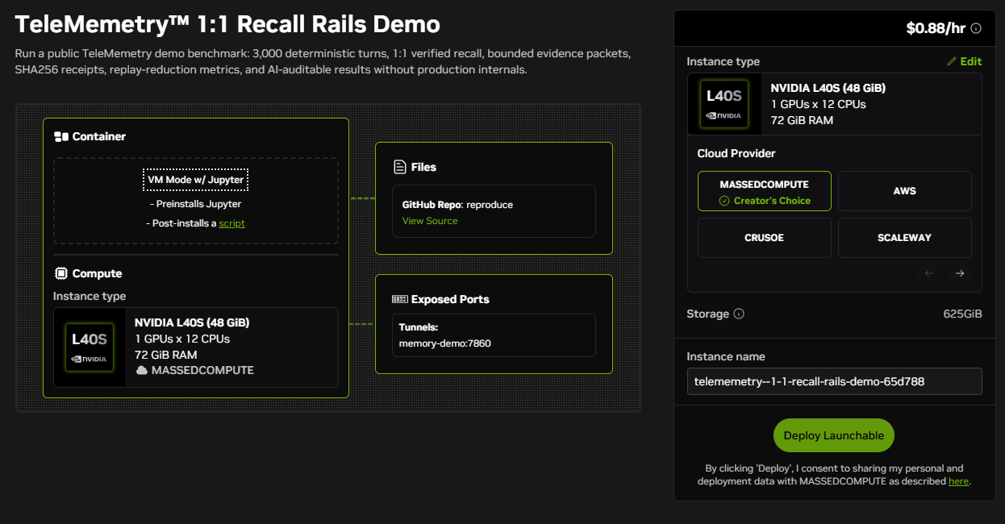Click the 'Cloud Provider' heading
This screenshot has height=524, width=1005.
pos(736,153)
